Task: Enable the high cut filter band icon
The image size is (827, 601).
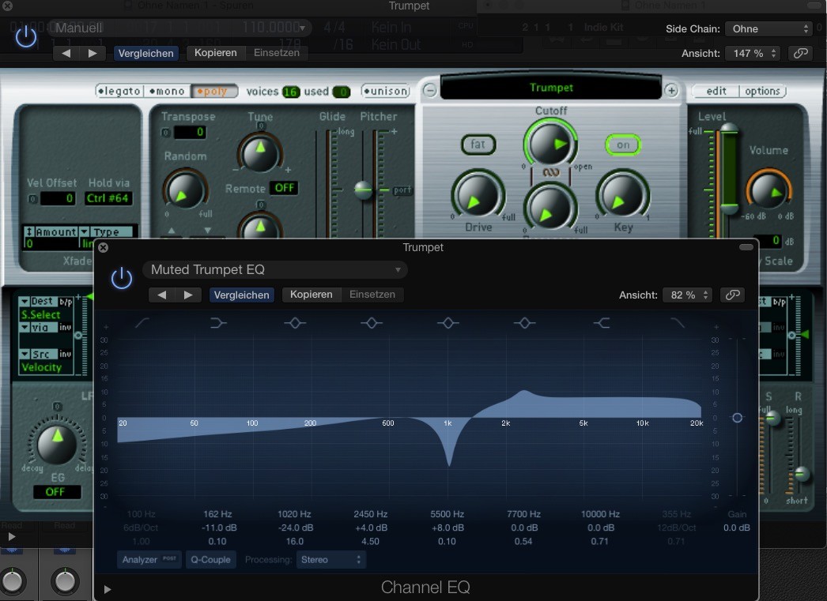Action: (678, 323)
